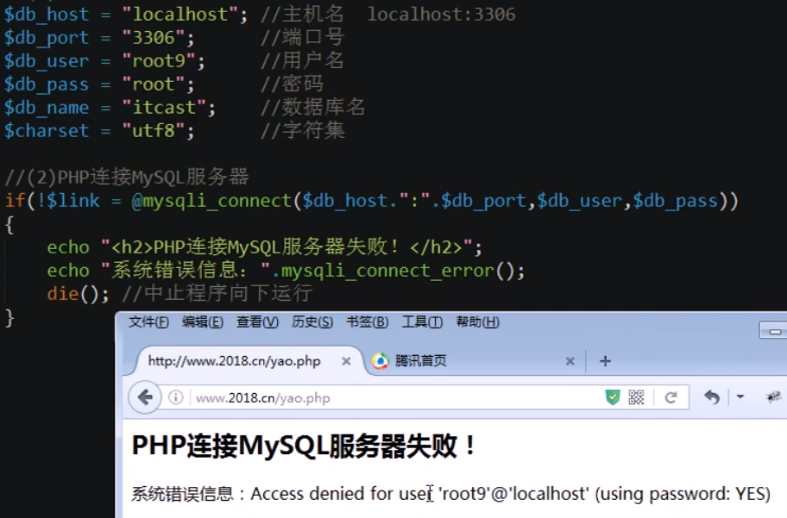
Task: Open the 历史(S) menu
Action: tap(312, 322)
